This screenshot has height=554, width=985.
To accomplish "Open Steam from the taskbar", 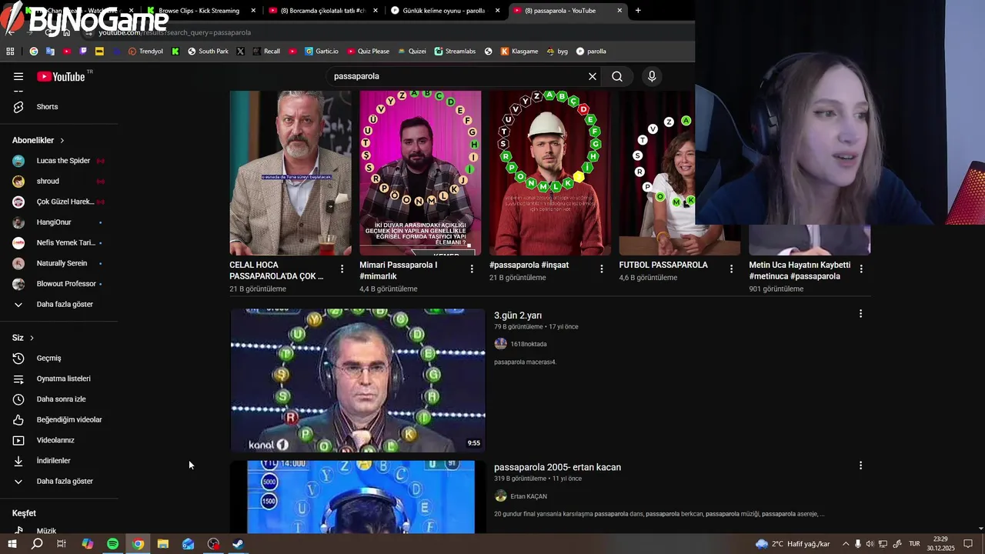I will point(239,544).
